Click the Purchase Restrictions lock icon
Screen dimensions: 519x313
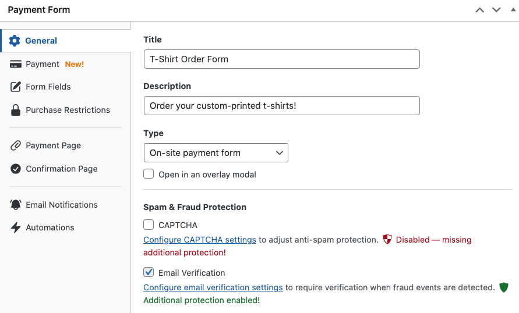pyautogui.click(x=16, y=110)
